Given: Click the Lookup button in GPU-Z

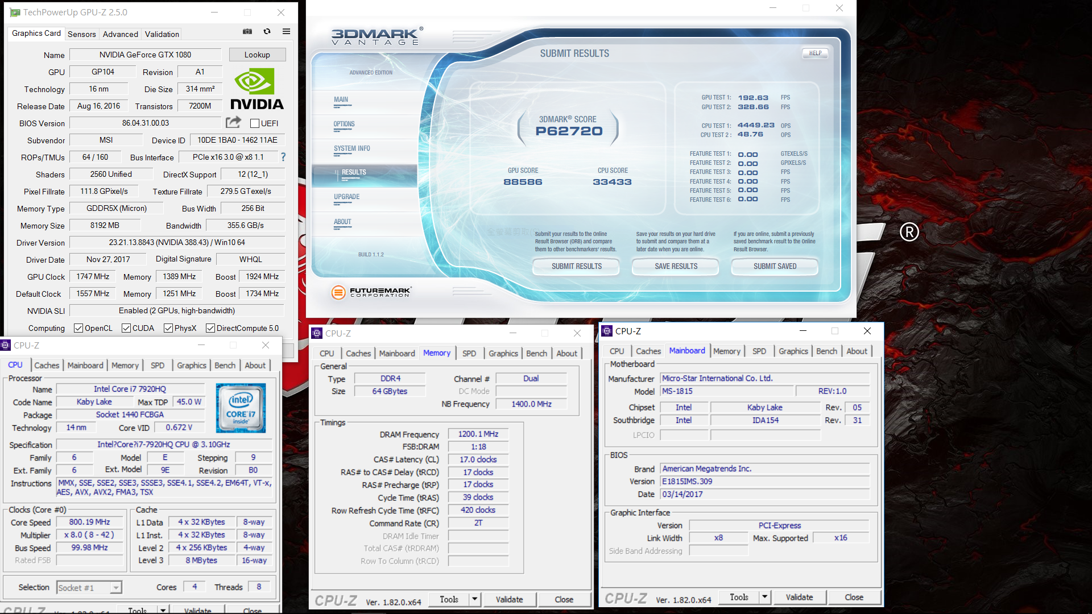Looking at the screenshot, I should (257, 55).
